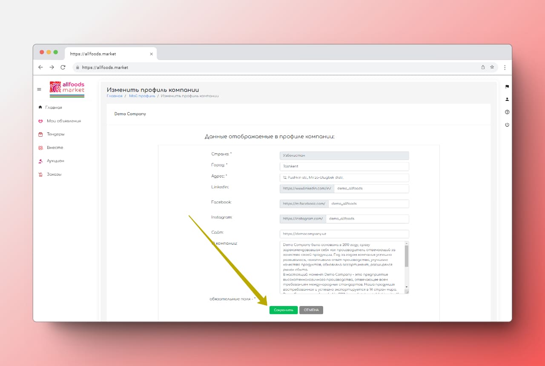
Task: Click the browser forward arrow
Action: (52, 67)
